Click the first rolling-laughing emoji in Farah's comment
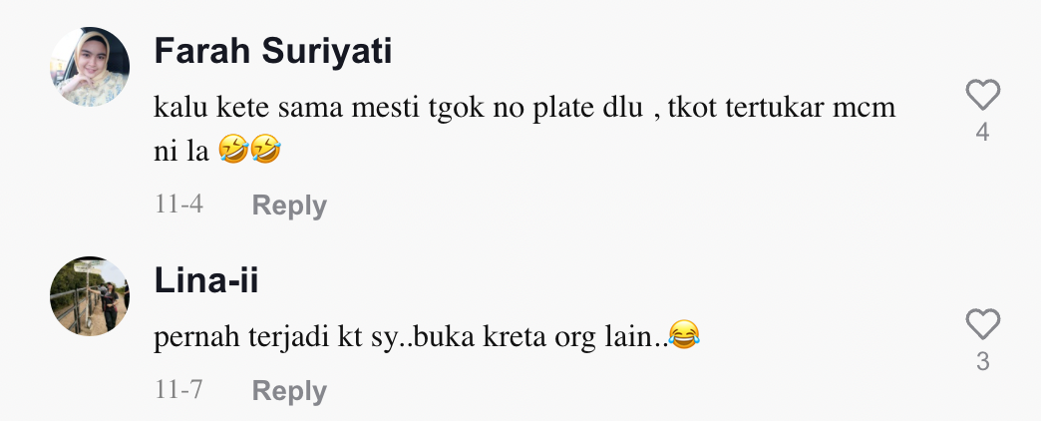Screen dimensions: 1041x421 pos(232,150)
